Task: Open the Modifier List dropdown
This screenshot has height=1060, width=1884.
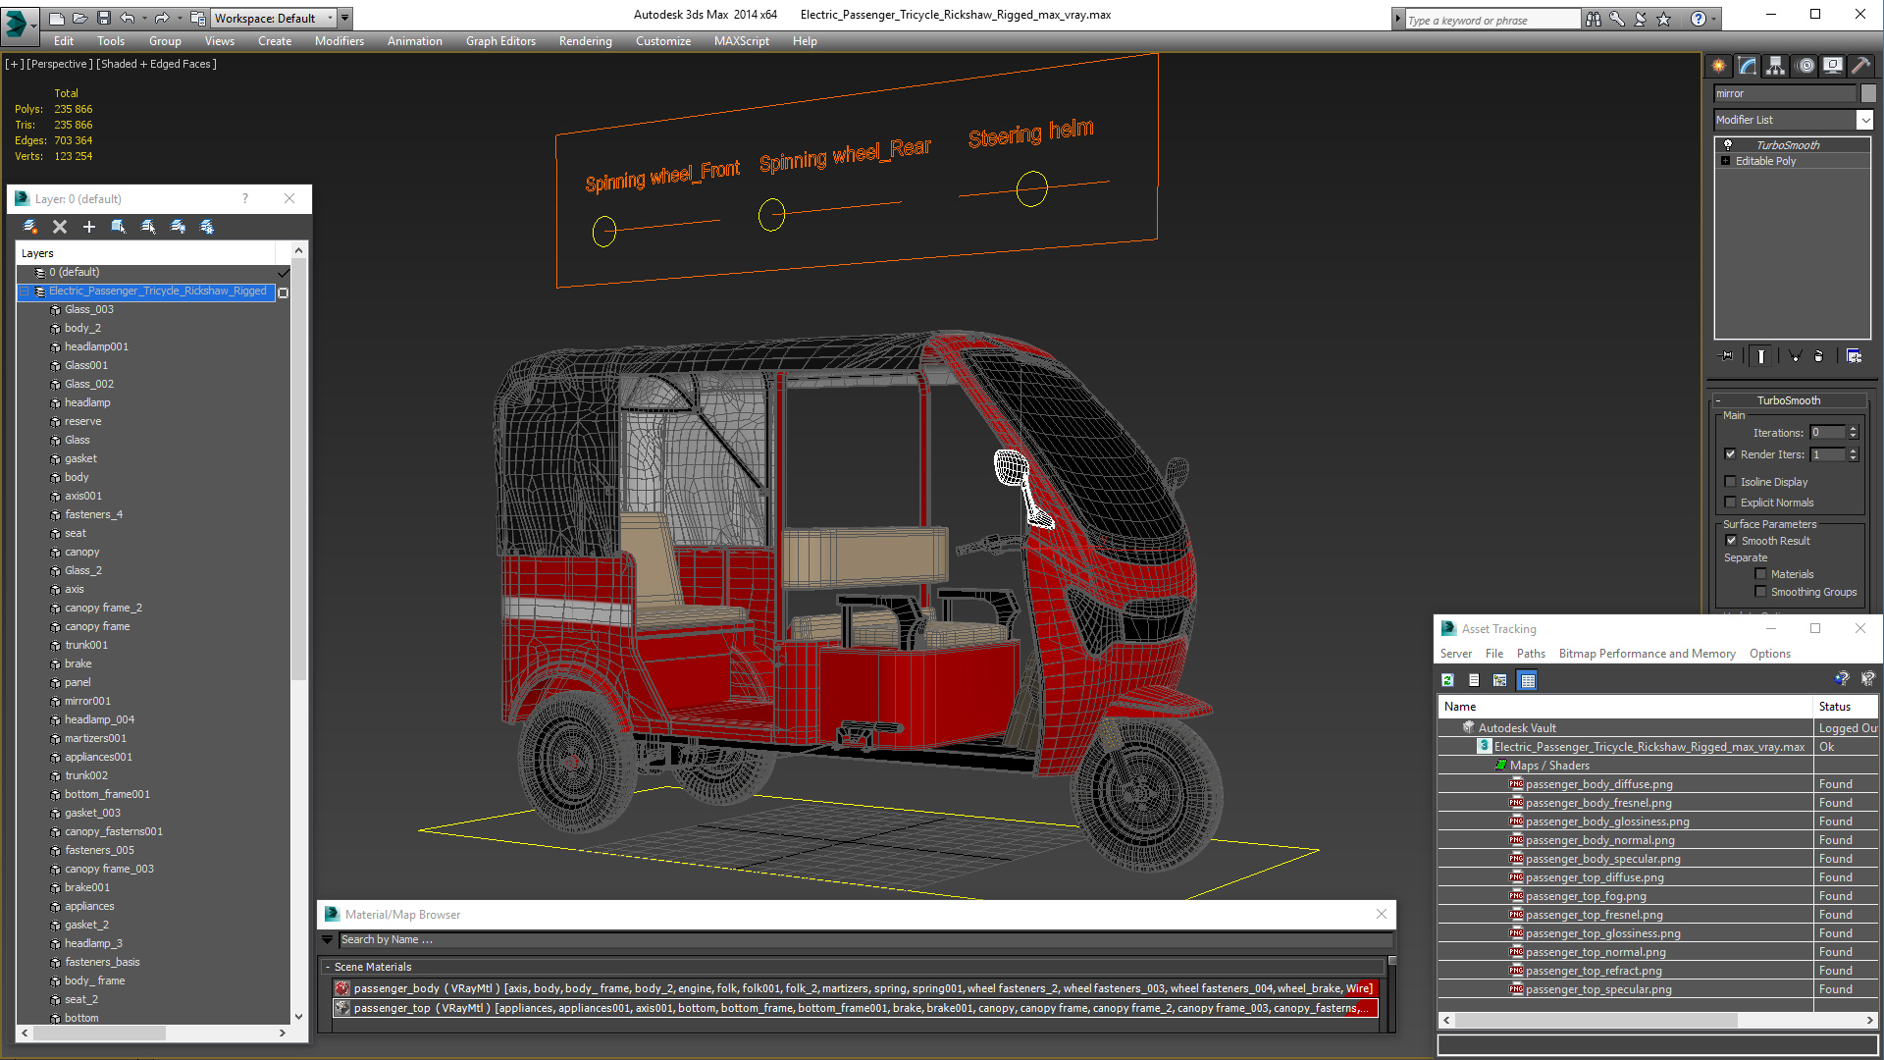Action: tap(1864, 120)
